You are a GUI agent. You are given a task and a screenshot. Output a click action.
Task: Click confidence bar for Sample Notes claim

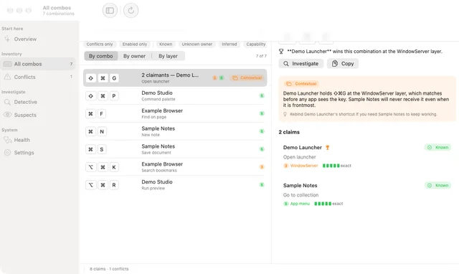tap(323, 204)
